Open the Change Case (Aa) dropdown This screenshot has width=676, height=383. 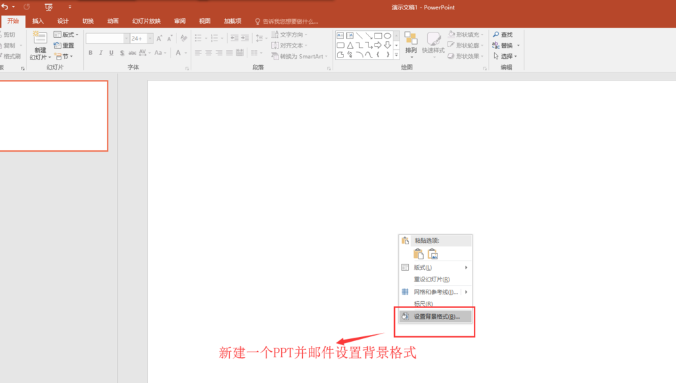tap(160, 53)
